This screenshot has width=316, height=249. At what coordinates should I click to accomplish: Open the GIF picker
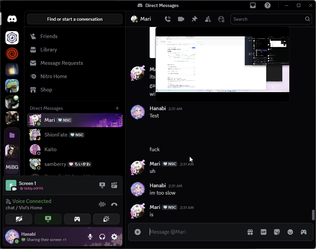click(264, 232)
